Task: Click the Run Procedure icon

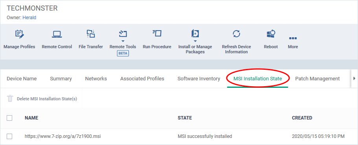Action: click(157, 33)
